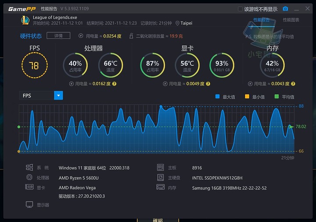Click the processor 66℃ temperature gauge

[x=111, y=65]
